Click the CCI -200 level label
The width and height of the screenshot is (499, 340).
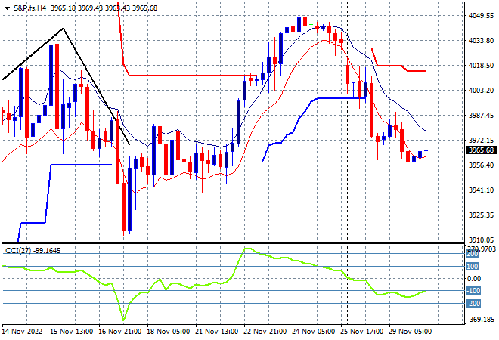(473, 304)
